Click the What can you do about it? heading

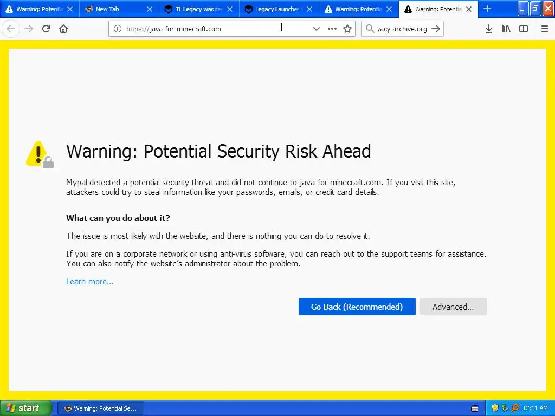[118, 218]
